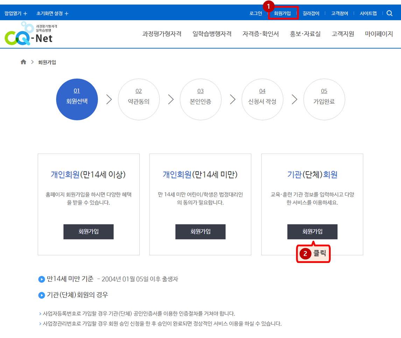This screenshot has height=338, width=401.
Task: Open the 고객참여 link
Action: tap(339, 13)
